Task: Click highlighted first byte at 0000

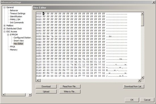Action: (44, 14)
